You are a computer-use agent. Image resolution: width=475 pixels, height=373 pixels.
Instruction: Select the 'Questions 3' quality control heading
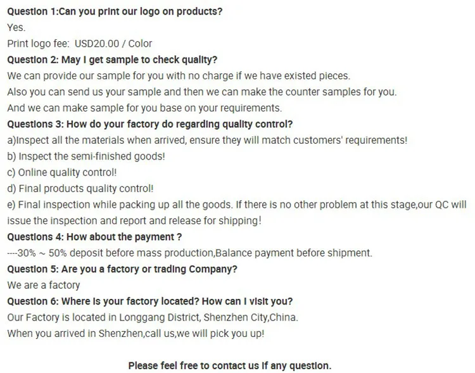coord(150,124)
